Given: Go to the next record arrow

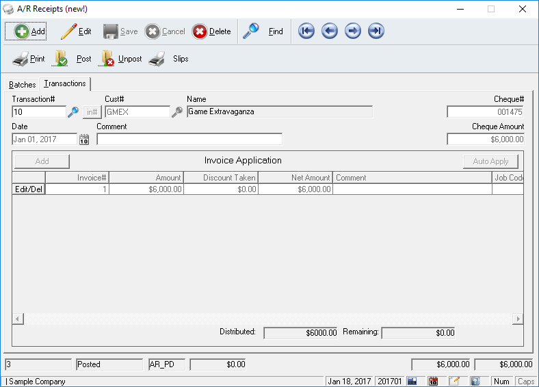Looking at the screenshot, I should (x=353, y=31).
